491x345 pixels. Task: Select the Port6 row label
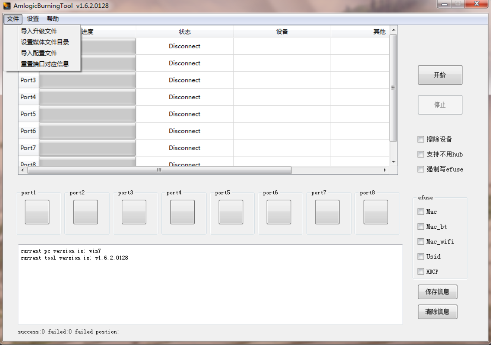point(28,131)
